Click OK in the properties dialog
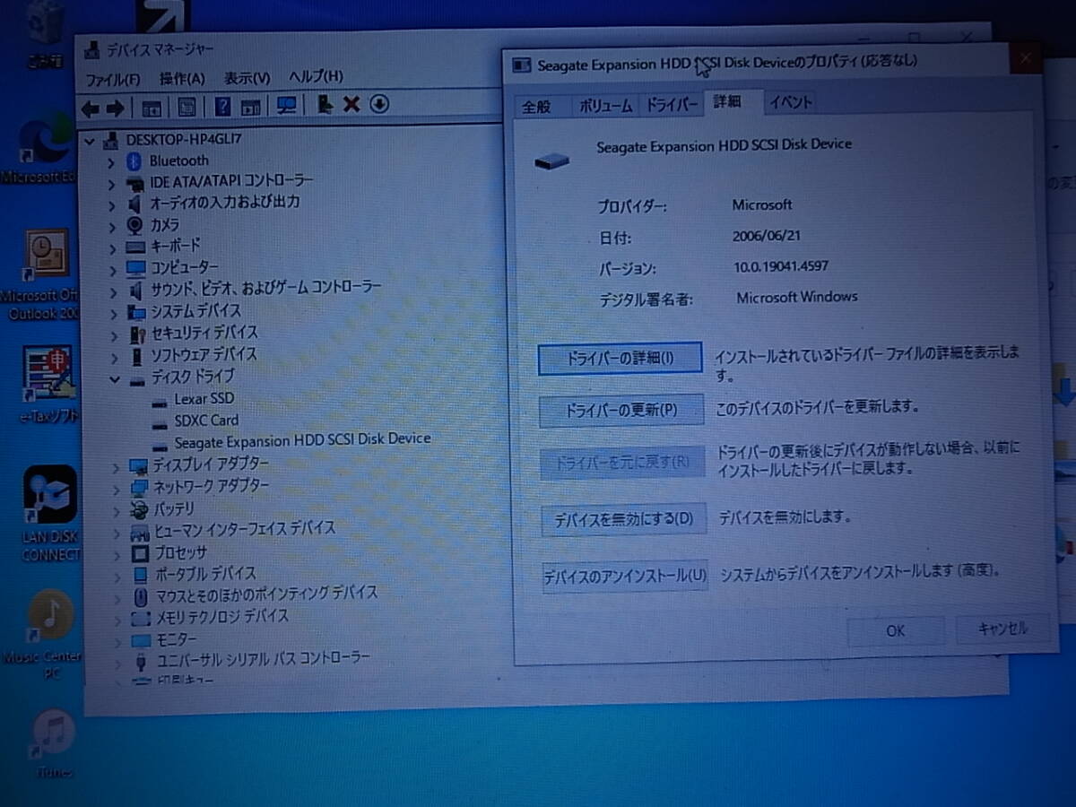The width and height of the screenshot is (1076, 807). pyautogui.click(x=895, y=631)
